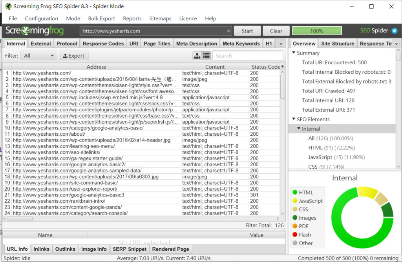Show more right-panel tabs via overflow arrow
This screenshot has width=402, height=262.
pyautogui.click(x=397, y=44)
